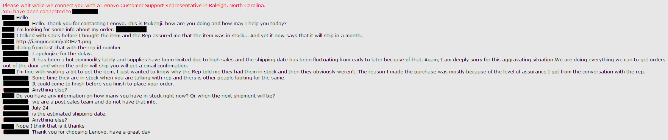
Task: Click the 'hot commodity lately' message
Action: (334, 62)
